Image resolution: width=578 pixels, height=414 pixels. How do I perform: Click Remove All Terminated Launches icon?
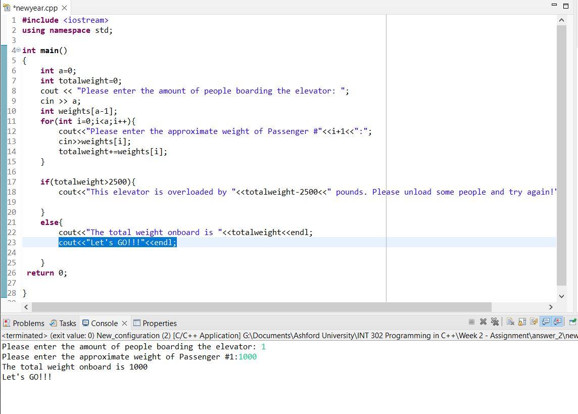pyautogui.click(x=495, y=322)
